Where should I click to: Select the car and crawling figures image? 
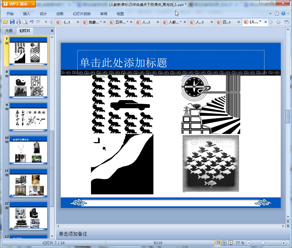(x=122, y=104)
